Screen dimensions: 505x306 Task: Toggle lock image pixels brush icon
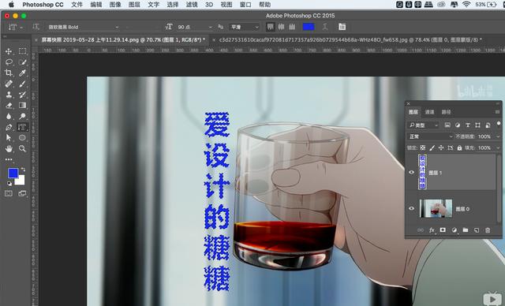pyautogui.click(x=432, y=147)
